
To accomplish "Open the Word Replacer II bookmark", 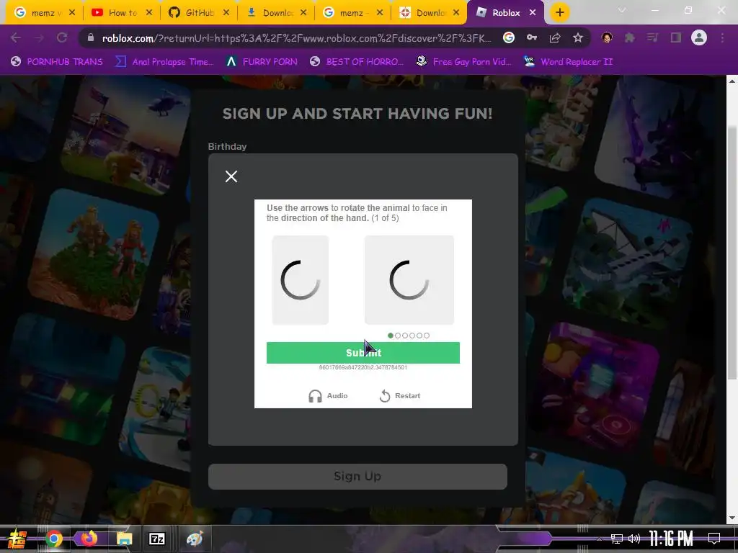I will (x=569, y=62).
